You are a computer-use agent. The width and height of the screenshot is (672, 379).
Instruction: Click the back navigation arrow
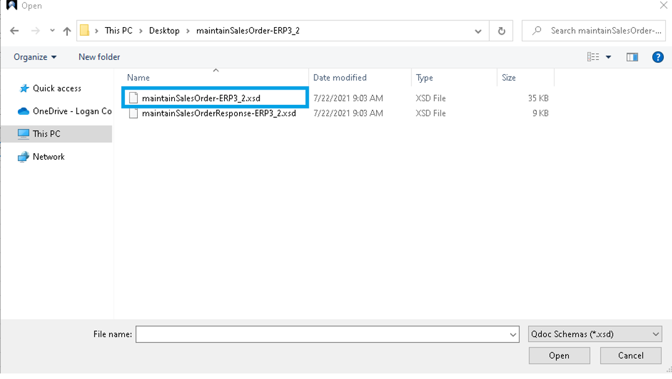click(14, 30)
